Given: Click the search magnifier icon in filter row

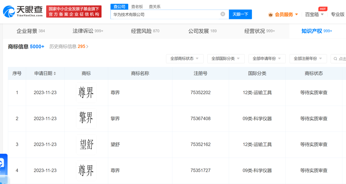Looking at the screenshot, I should 335,59.
